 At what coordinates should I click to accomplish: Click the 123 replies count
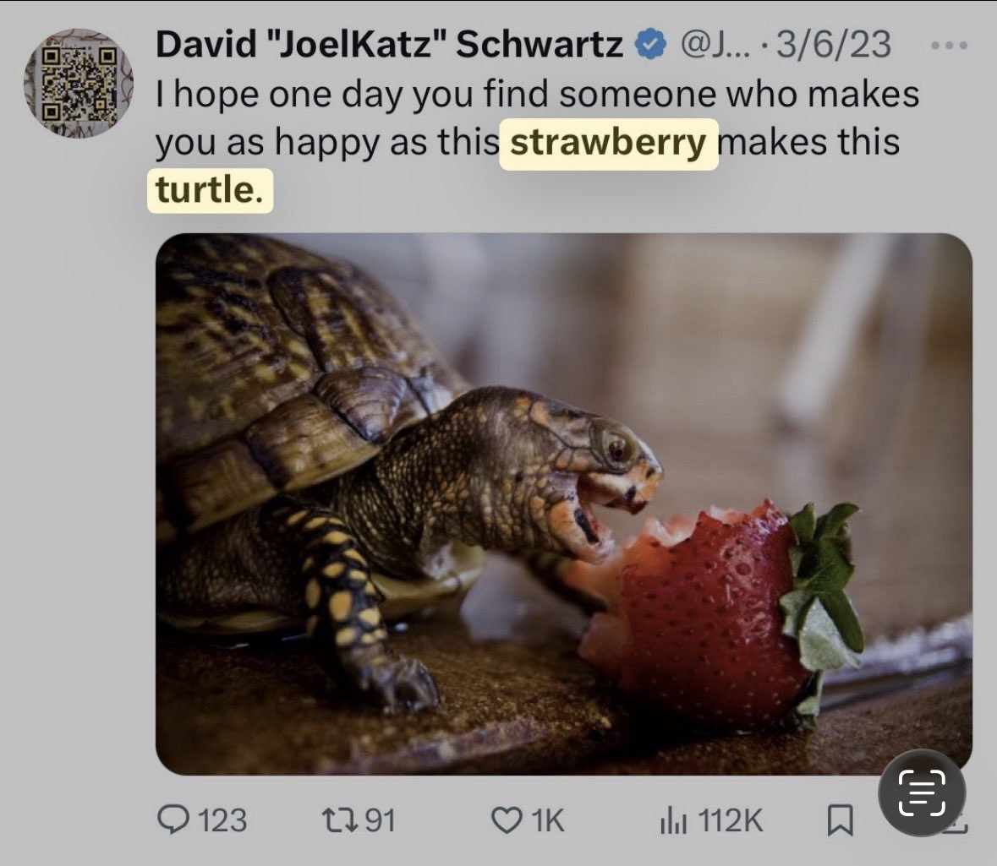pos(222,820)
